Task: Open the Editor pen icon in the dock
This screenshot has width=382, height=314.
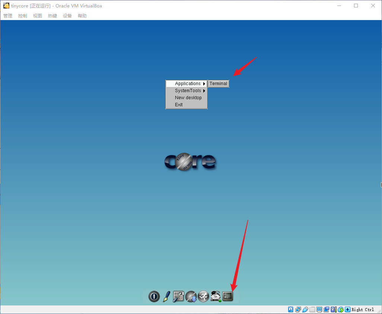Action: click(x=166, y=297)
